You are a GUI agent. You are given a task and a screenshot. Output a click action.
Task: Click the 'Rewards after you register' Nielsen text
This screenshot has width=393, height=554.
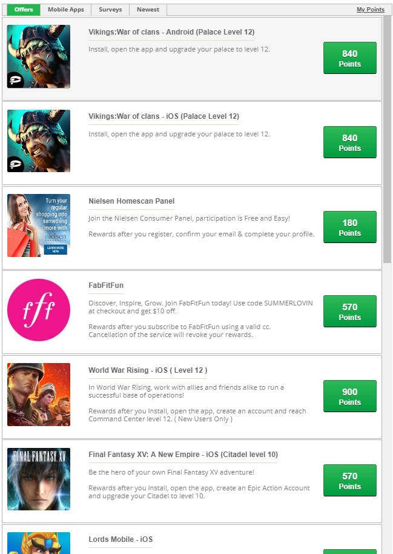[x=201, y=234]
